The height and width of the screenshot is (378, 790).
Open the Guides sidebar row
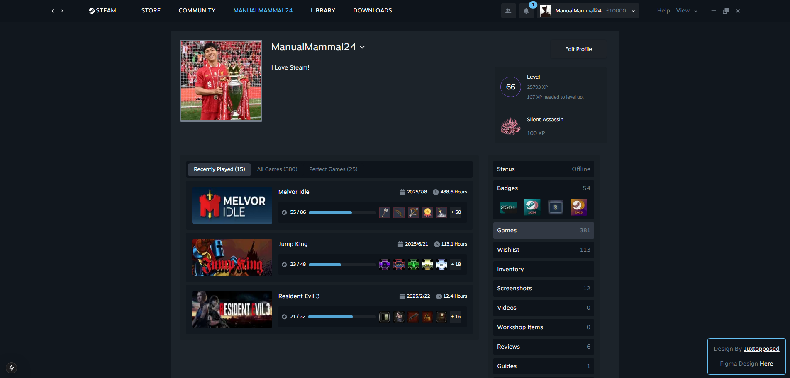tap(544, 366)
